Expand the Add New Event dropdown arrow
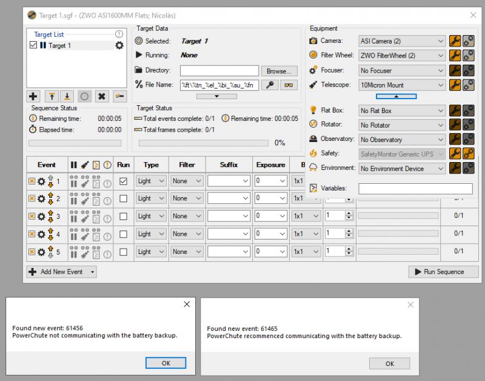 [93, 272]
